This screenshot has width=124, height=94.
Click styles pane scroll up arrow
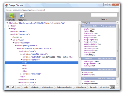click(x=117, y=23)
